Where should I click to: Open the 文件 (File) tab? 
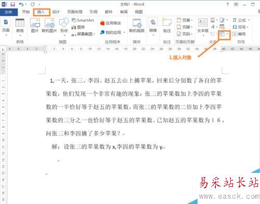[x=8, y=12]
